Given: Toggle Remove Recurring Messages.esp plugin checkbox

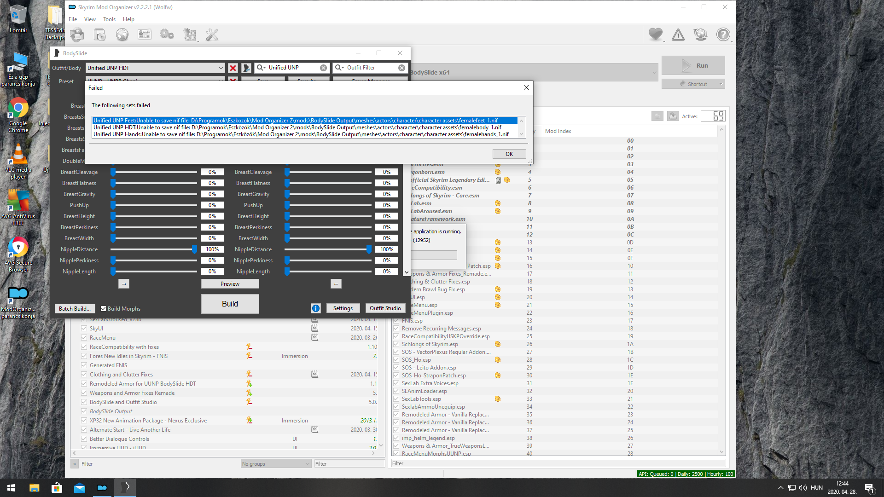Looking at the screenshot, I should pyautogui.click(x=396, y=329).
